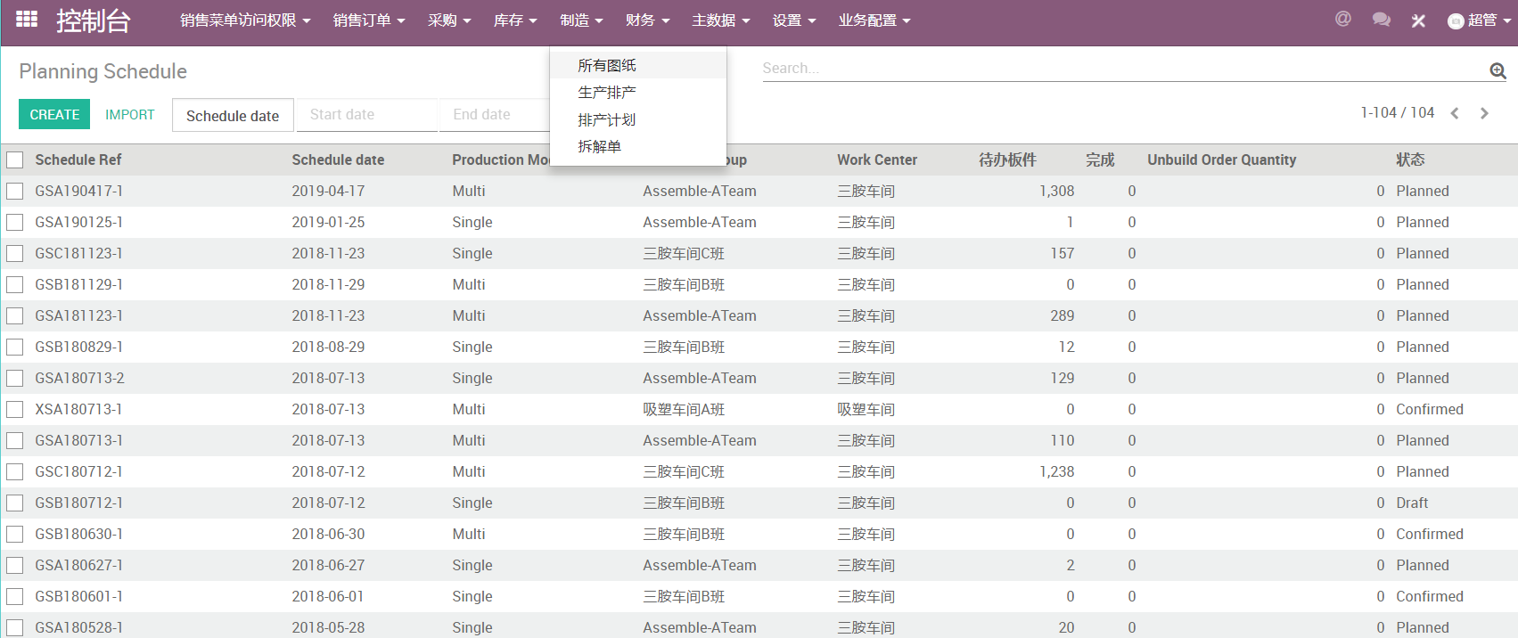
Task: Select 生产排产 from the open menu
Action: click(606, 93)
